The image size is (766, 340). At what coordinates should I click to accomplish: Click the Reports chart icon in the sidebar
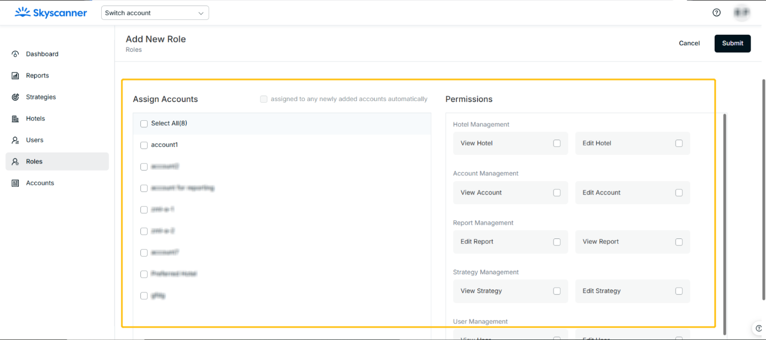pos(16,76)
